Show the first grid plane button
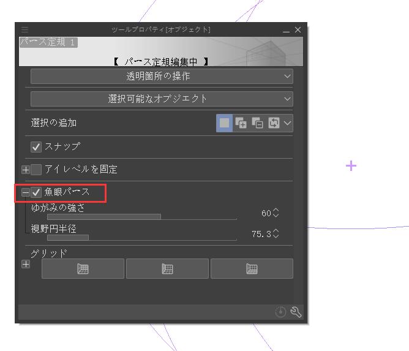 tap(83, 268)
